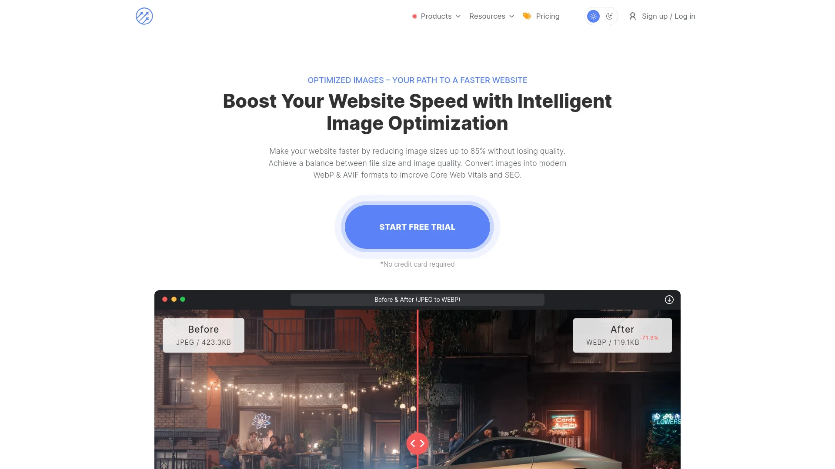Toggle dark mode theme switch

coord(609,16)
